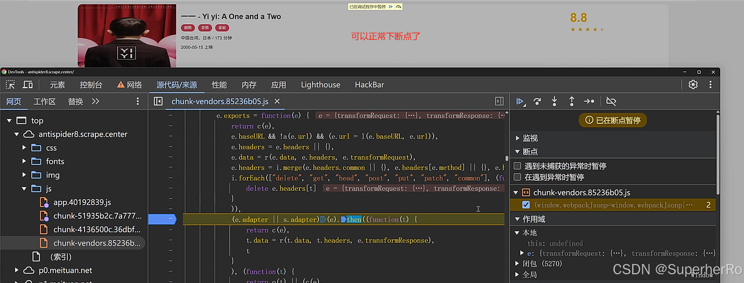Viewport: 744px width, 283px height.
Task: Open the 应用 Application tab
Action: click(279, 85)
